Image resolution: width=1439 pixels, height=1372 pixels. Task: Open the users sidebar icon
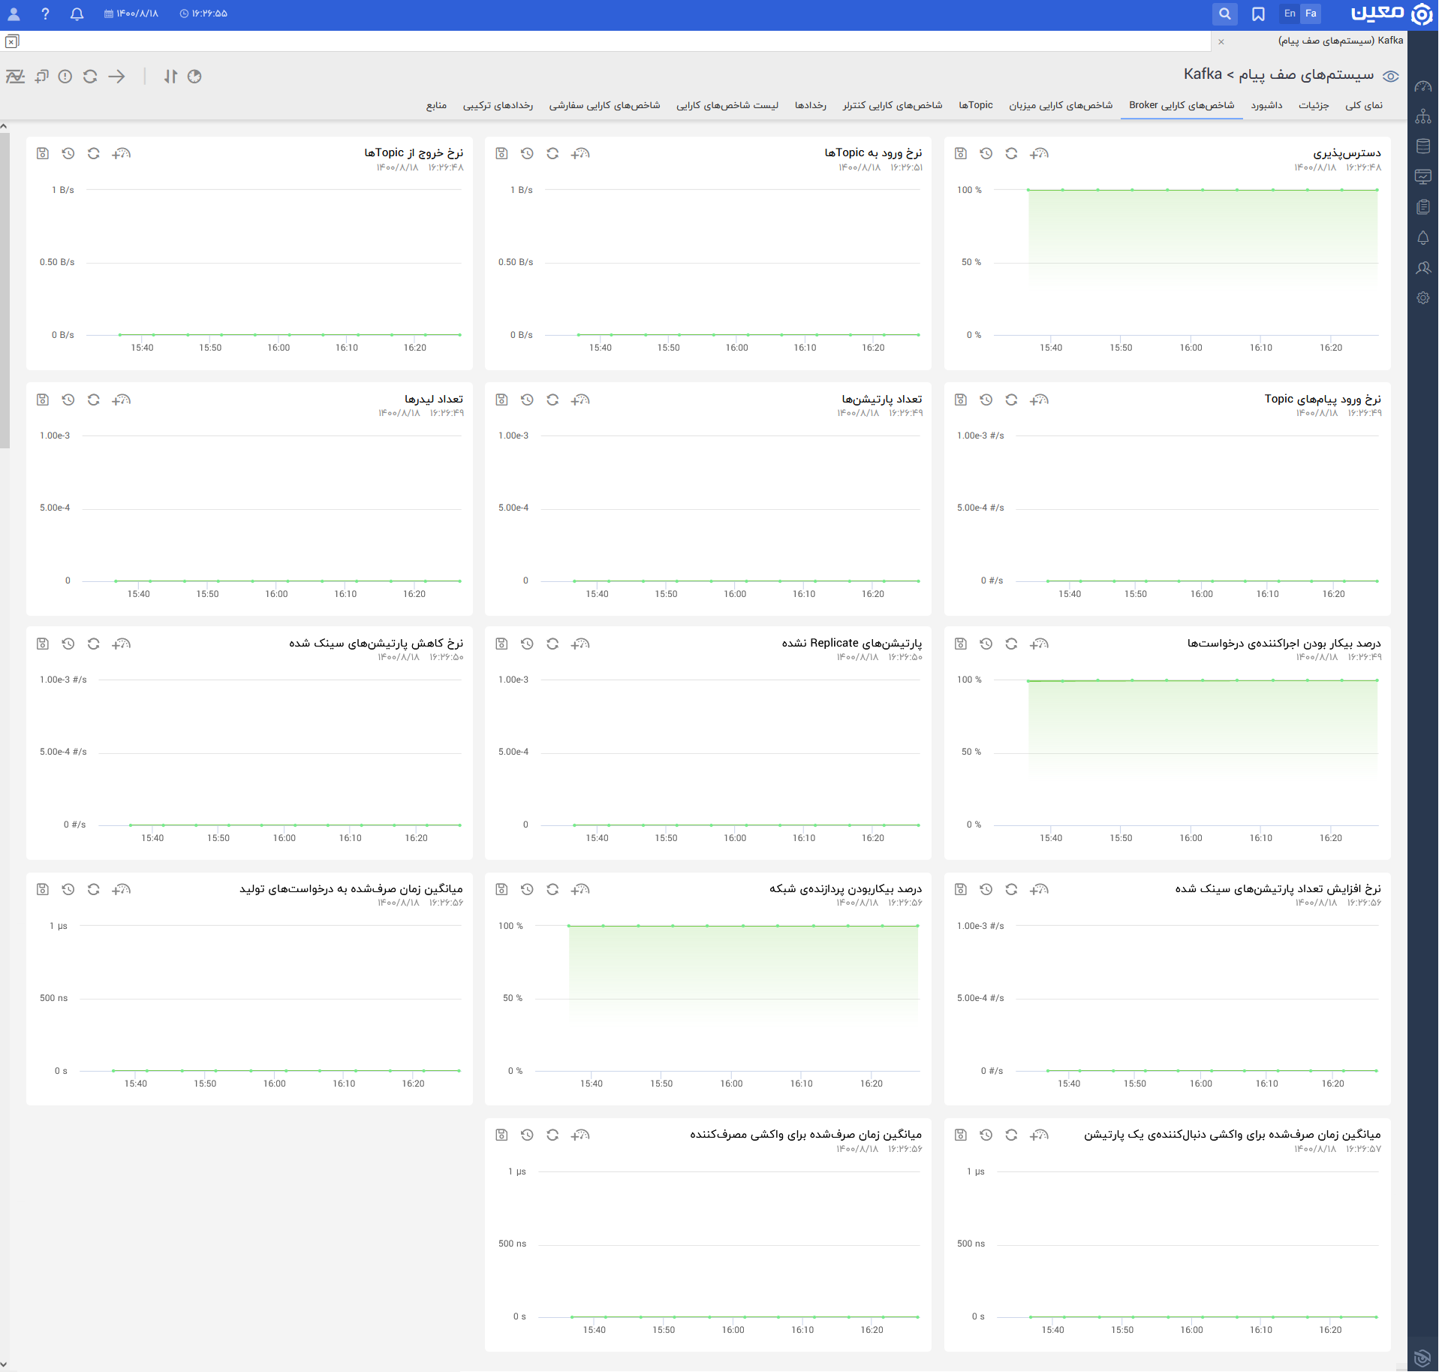(x=1422, y=267)
